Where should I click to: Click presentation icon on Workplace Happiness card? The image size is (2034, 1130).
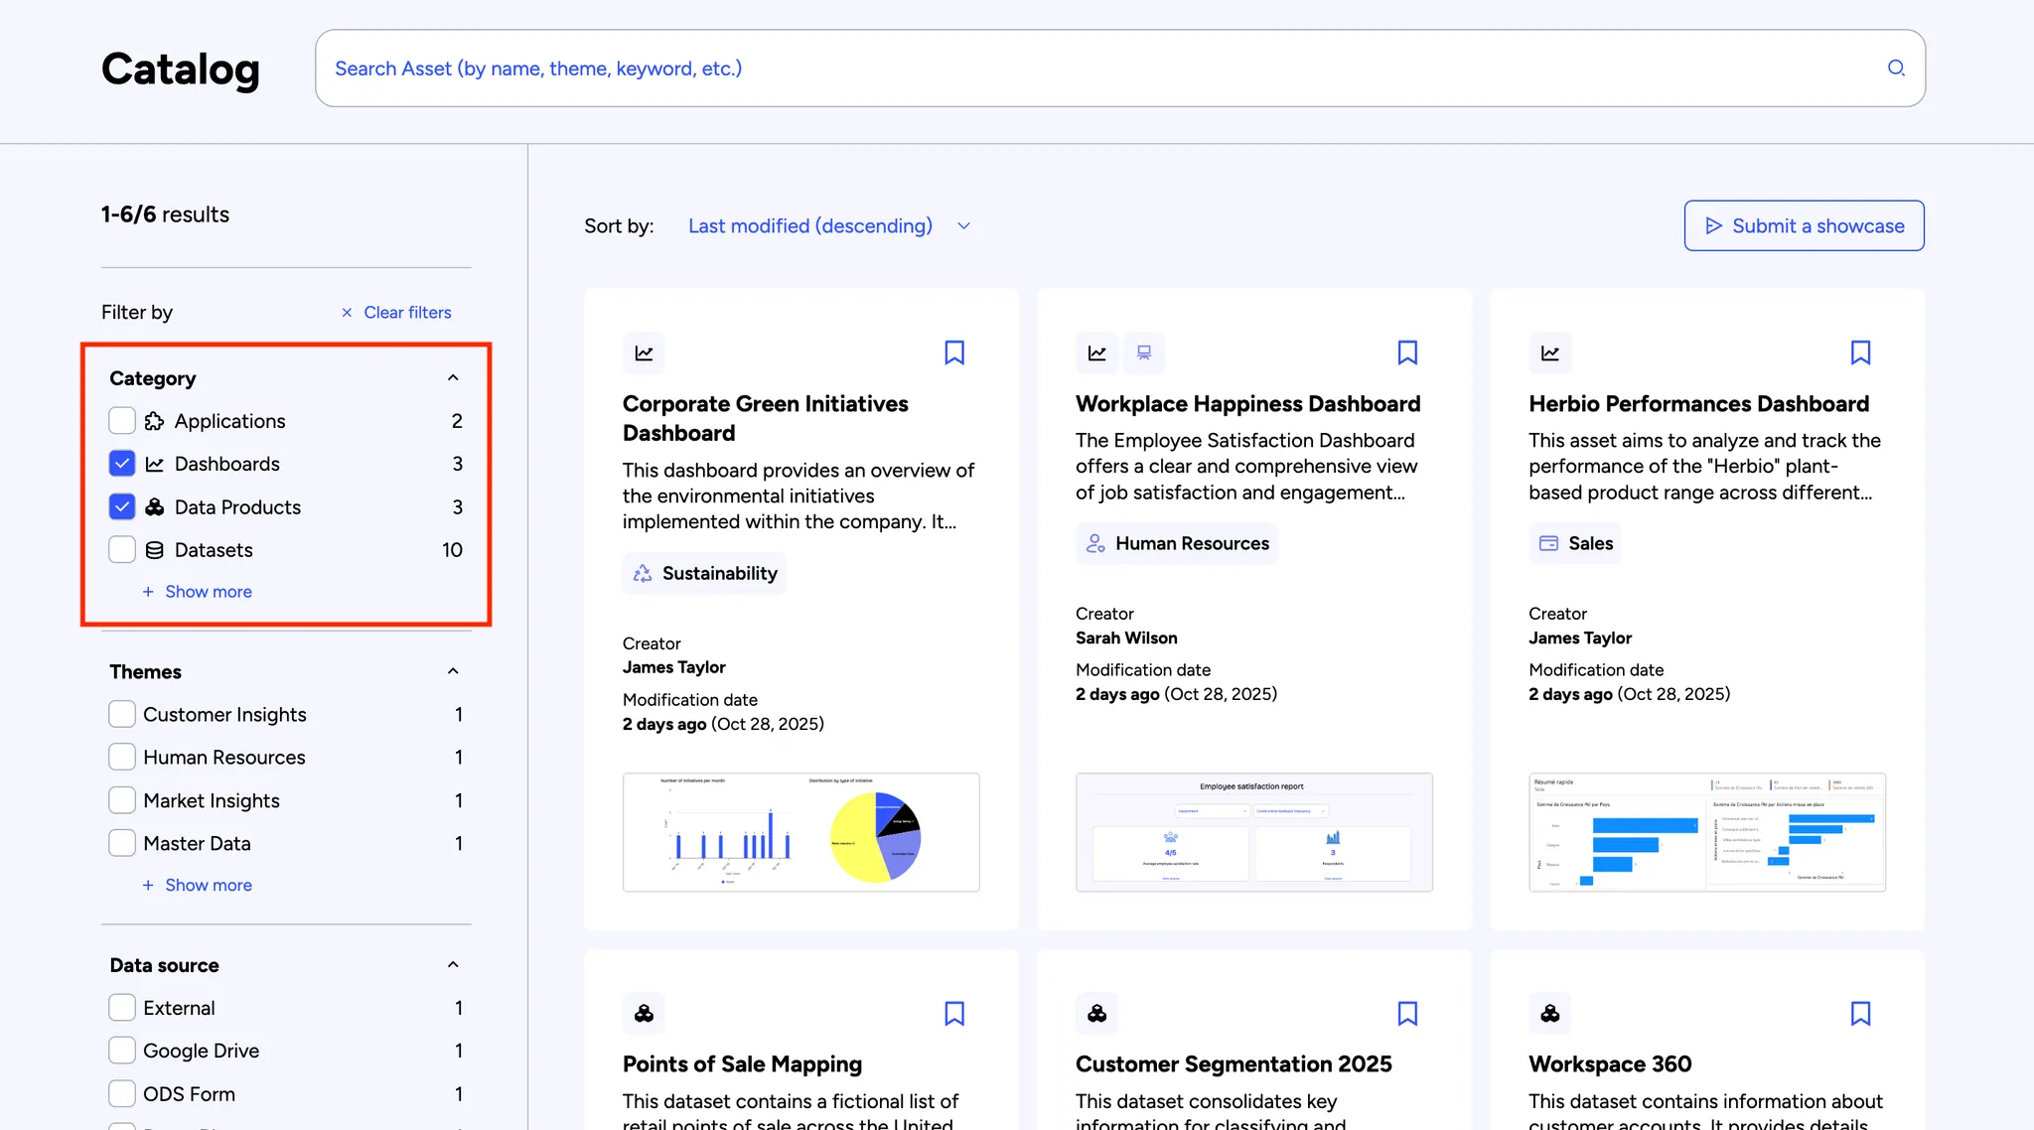[x=1143, y=353]
